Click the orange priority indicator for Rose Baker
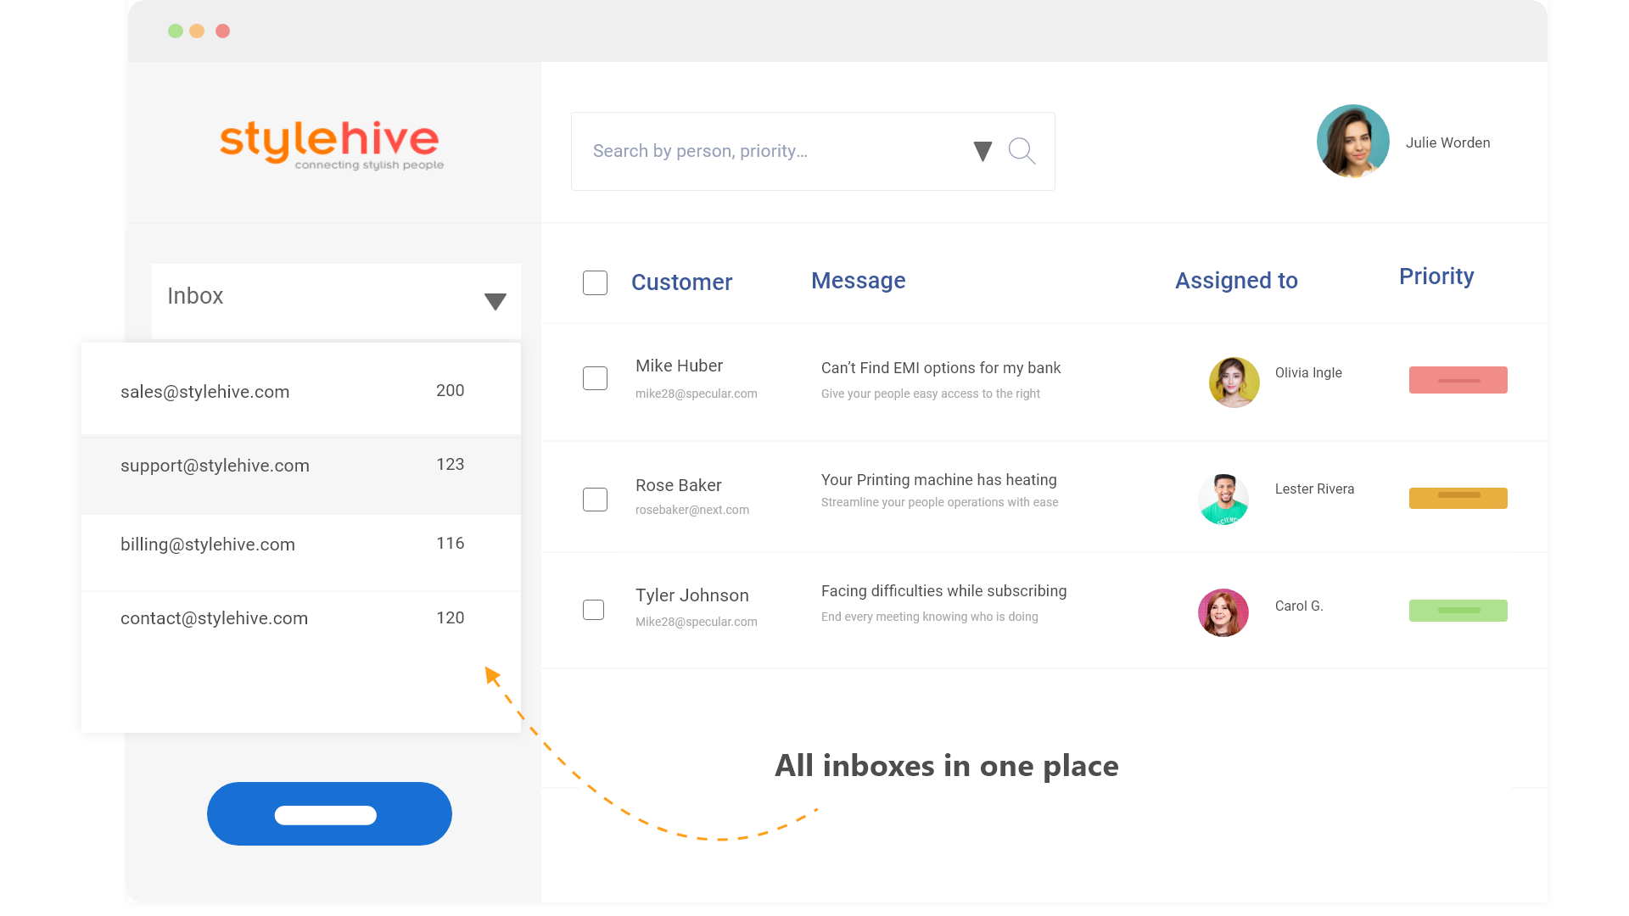Viewport: 1629px width, 916px height. pos(1458,494)
